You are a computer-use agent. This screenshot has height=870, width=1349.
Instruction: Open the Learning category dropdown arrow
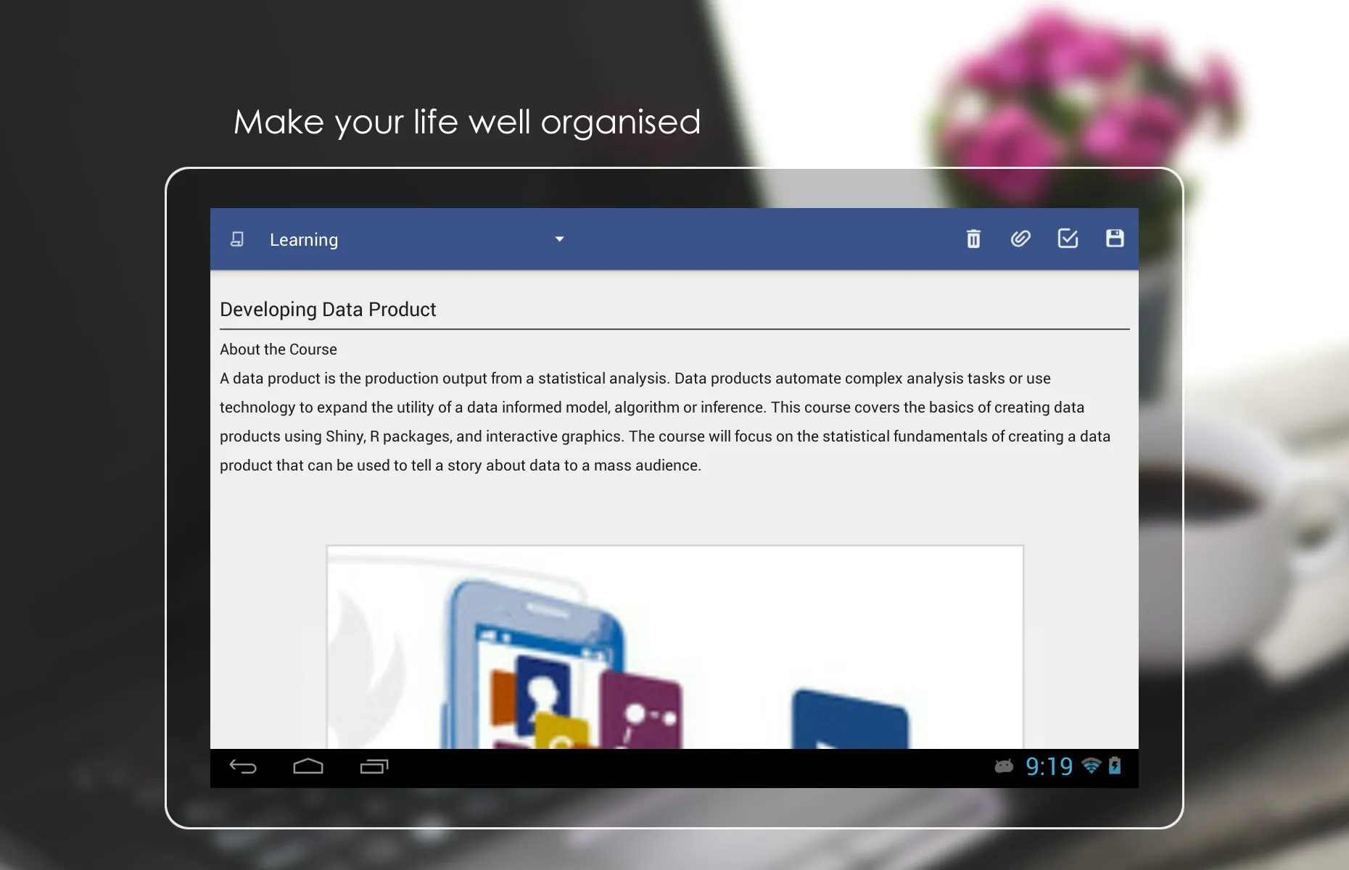pos(559,239)
